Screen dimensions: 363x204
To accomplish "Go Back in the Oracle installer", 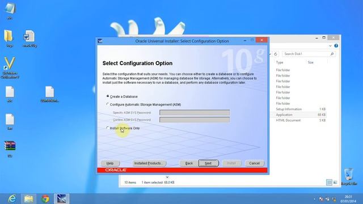I will click(x=189, y=163).
